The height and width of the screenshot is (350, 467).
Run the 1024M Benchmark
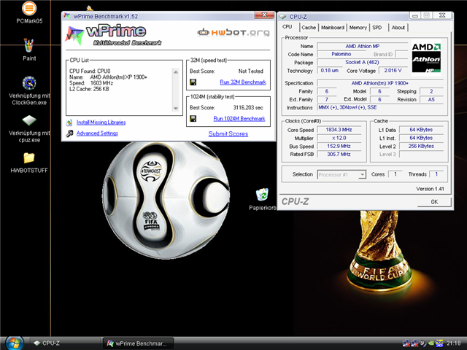tap(239, 119)
